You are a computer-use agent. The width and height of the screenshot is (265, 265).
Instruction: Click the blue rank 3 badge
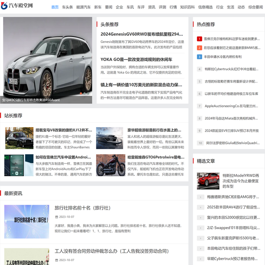[200, 57]
